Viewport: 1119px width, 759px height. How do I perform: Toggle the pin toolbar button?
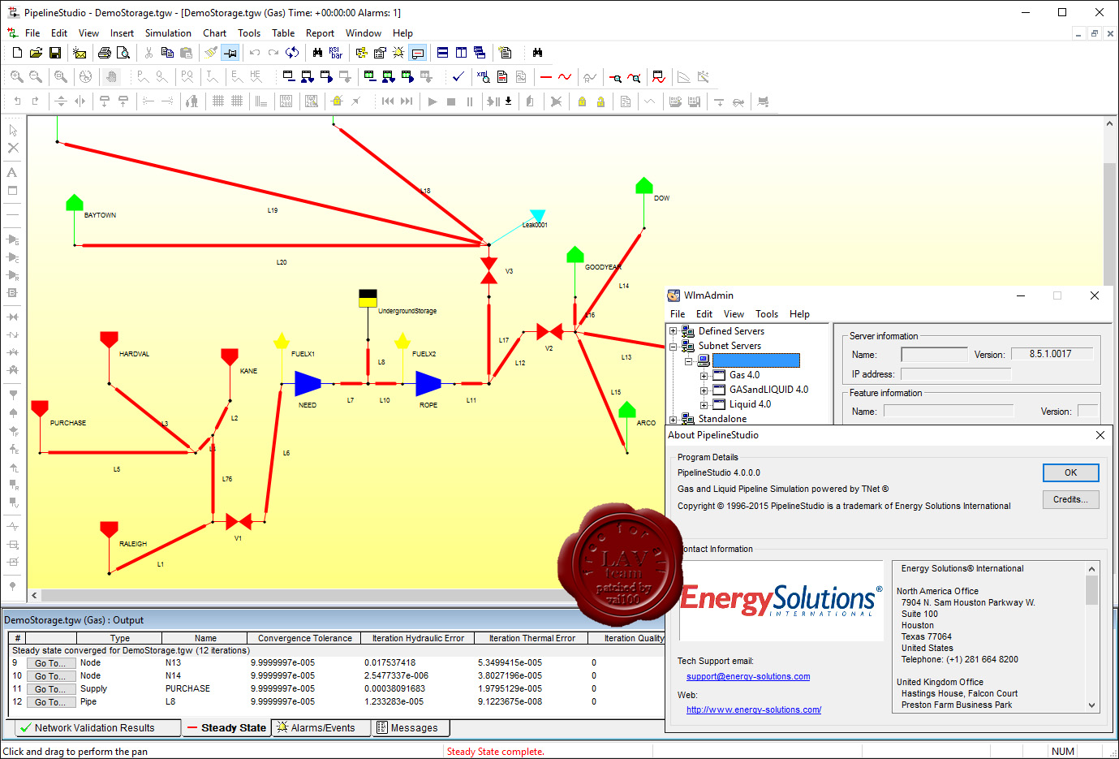coord(230,53)
